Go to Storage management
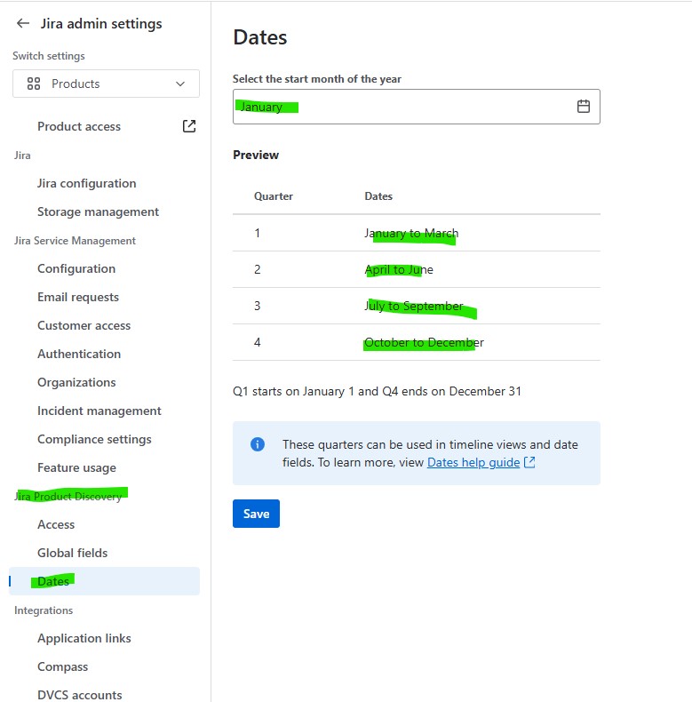Image resolution: width=692 pixels, height=702 pixels. pos(98,211)
